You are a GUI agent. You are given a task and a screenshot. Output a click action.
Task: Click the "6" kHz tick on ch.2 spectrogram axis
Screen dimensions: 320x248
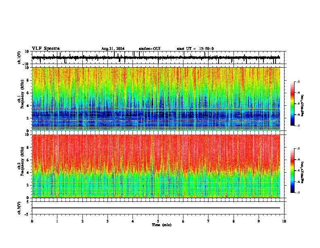[x=28, y=160]
